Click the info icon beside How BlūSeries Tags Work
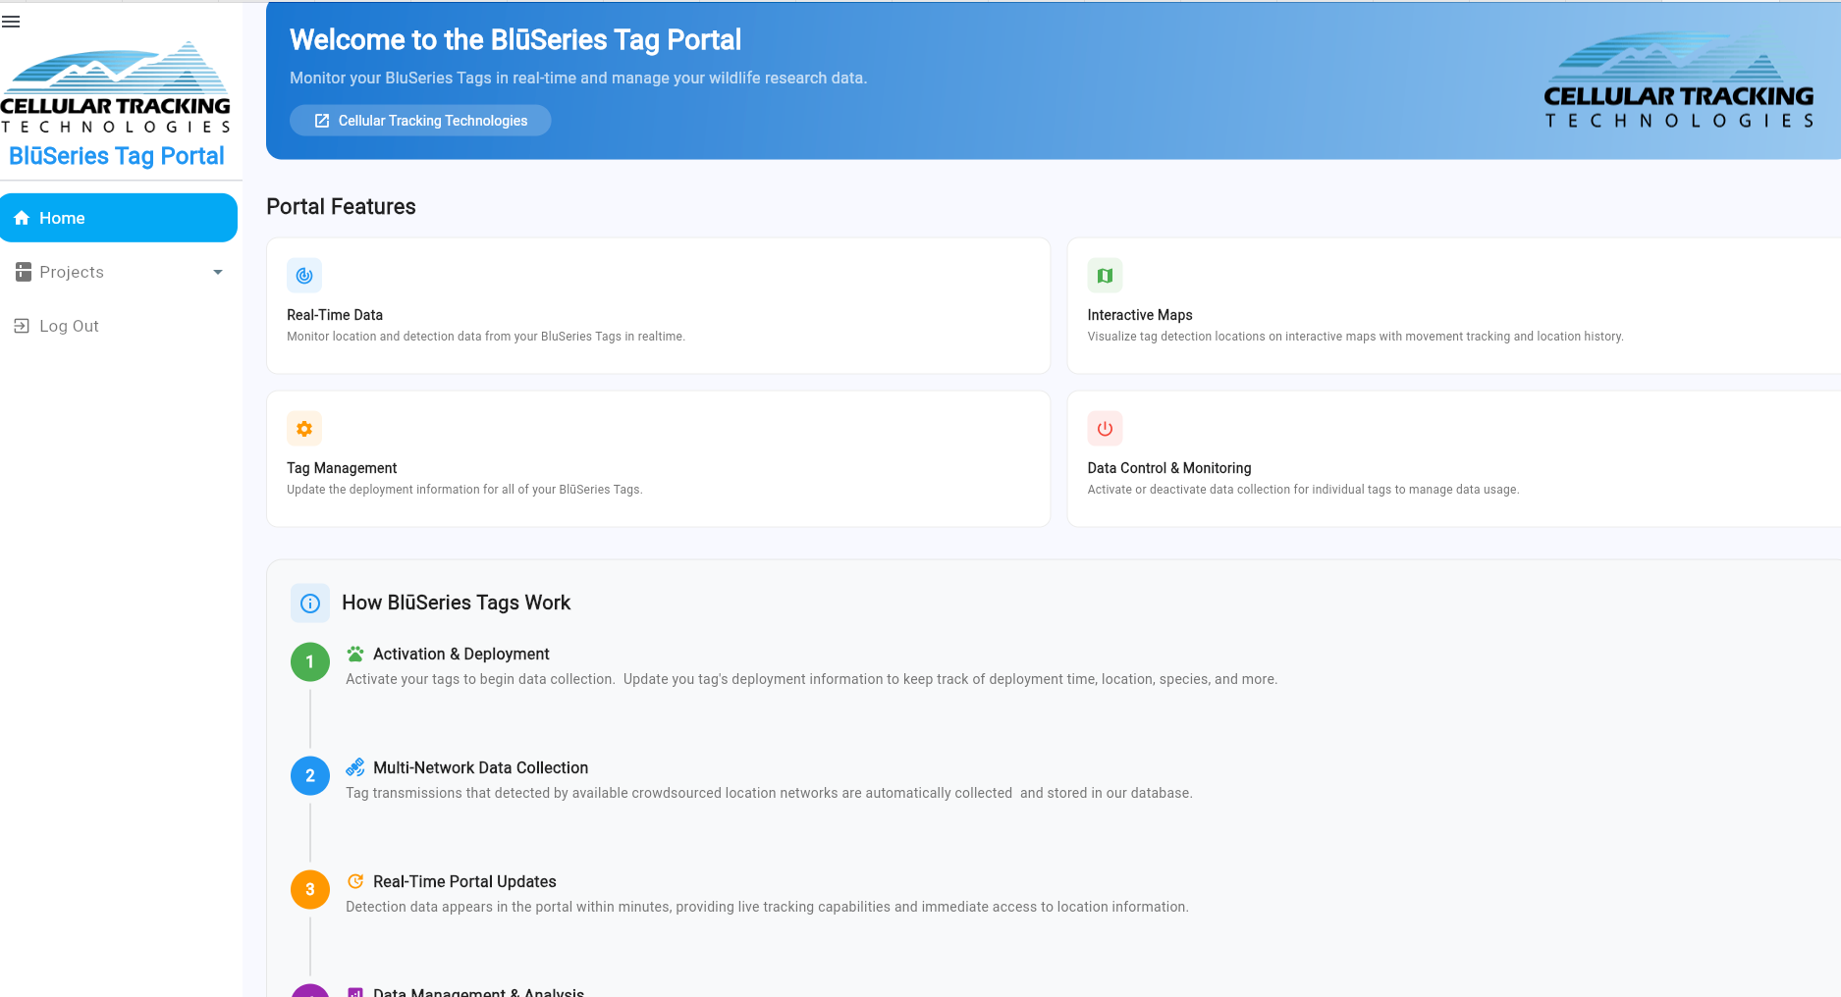 click(x=310, y=603)
